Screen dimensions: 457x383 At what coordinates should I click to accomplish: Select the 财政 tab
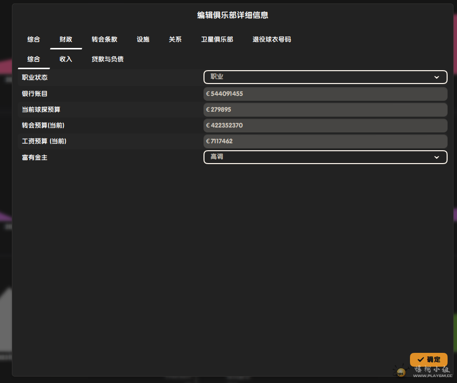click(66, 40)
